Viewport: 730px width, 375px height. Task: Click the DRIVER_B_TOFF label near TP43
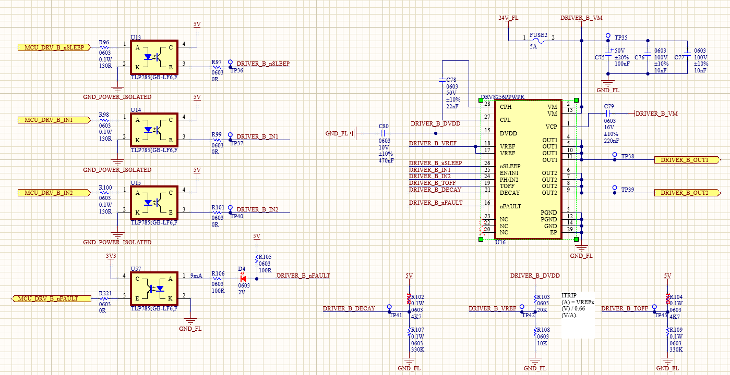(625, 308)
